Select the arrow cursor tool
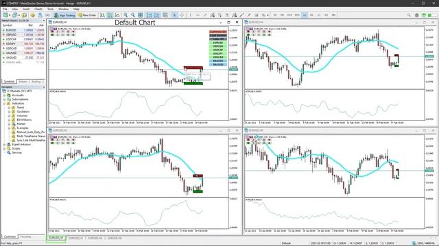The height and width of the screenshot is (246, 439). pos(174,15)
